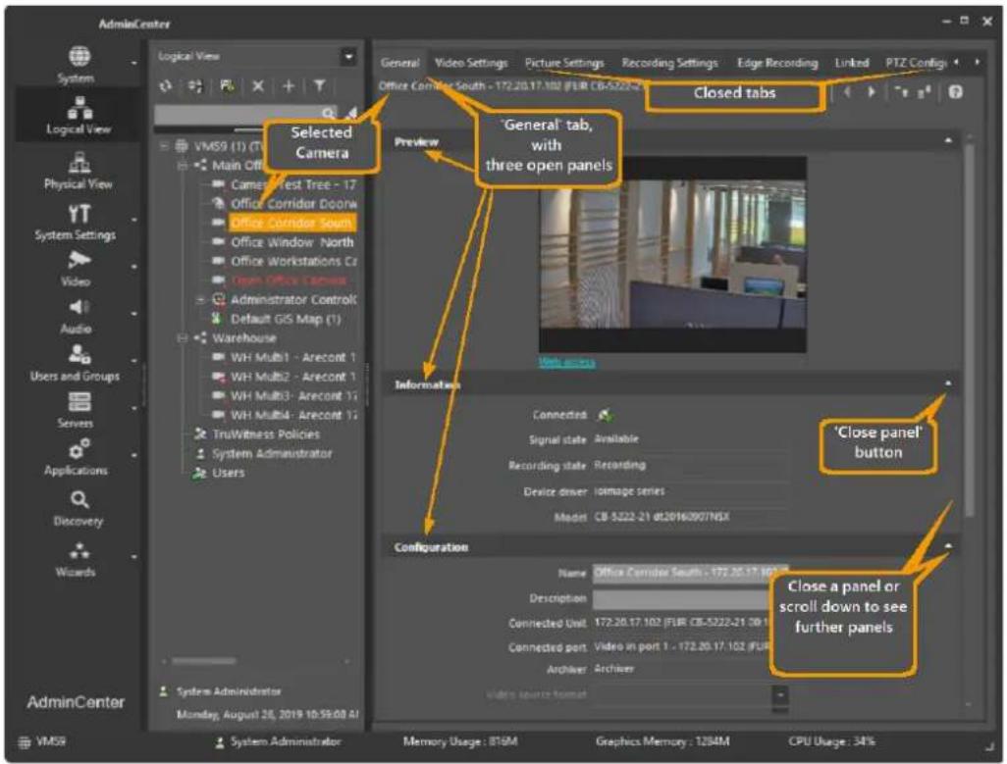Collapse the Preview panel with its arrow

[948, 141]
